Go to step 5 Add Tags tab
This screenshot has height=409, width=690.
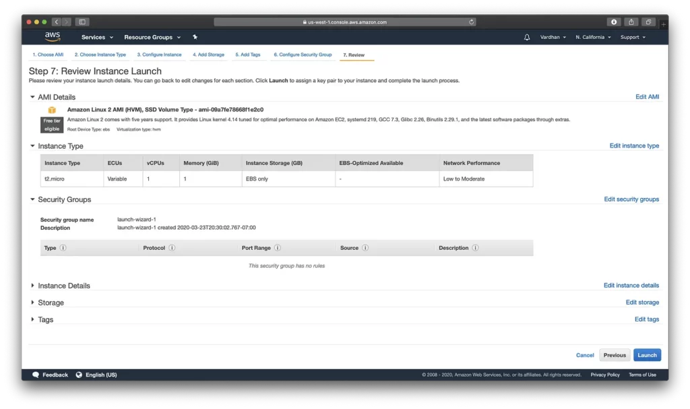[248, 55]
